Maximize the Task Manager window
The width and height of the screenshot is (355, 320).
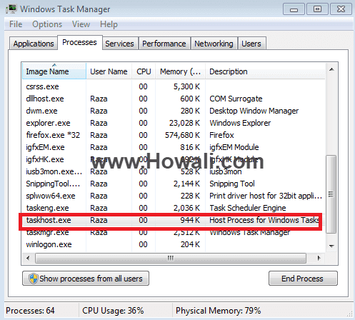coord(317,9)
